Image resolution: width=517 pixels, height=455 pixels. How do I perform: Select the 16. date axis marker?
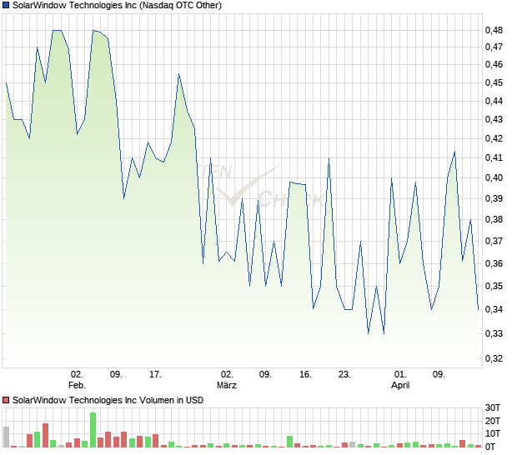pyautogui.click(x=305, y=375)
